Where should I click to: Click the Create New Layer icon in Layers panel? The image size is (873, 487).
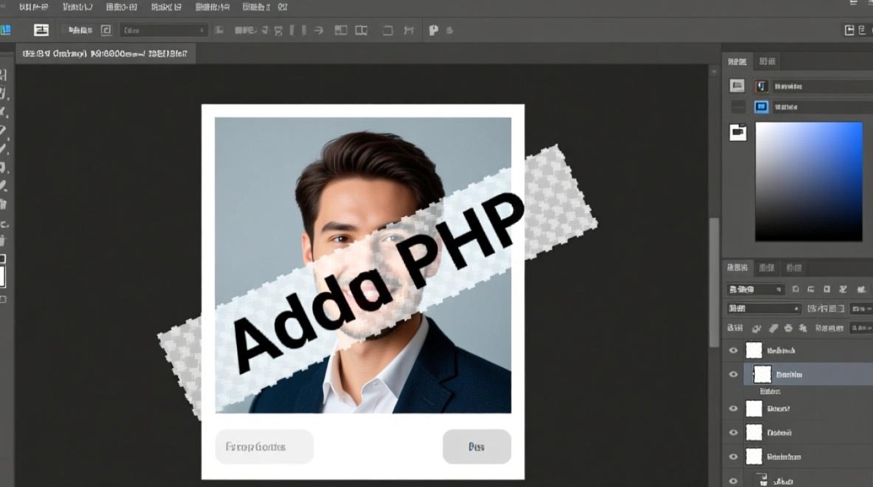tap(804, 328)
